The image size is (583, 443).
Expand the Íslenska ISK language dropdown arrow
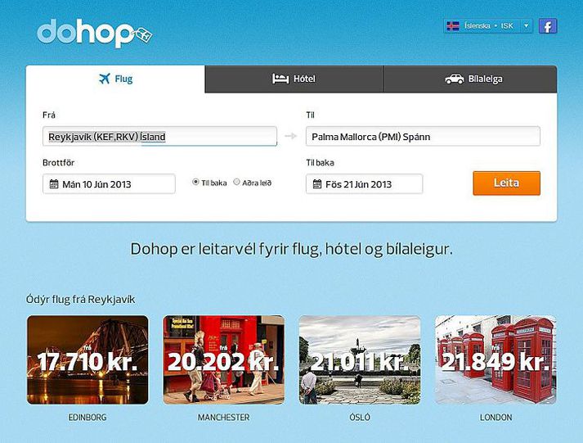pos(526,26)
